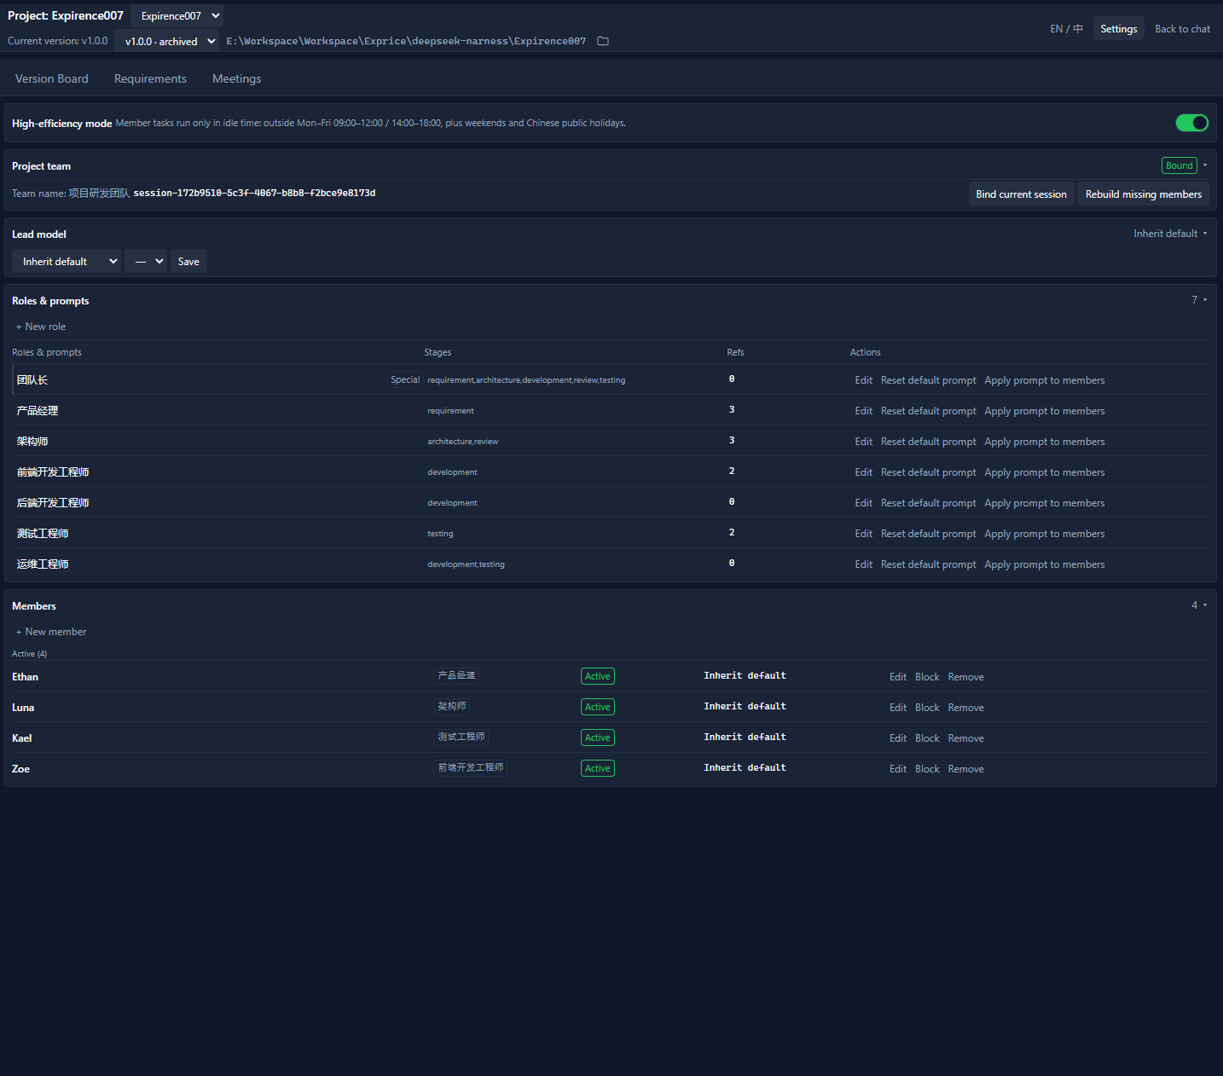Go Back to chat
The width and height of the screenshot is (1223, 1076).
coord(1182,29)
